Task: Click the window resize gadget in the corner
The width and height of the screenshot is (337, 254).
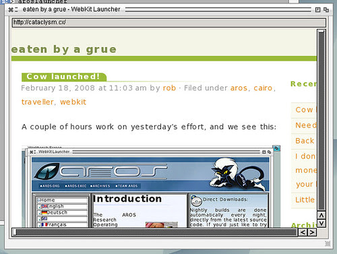Action: (x=328, y=243)
